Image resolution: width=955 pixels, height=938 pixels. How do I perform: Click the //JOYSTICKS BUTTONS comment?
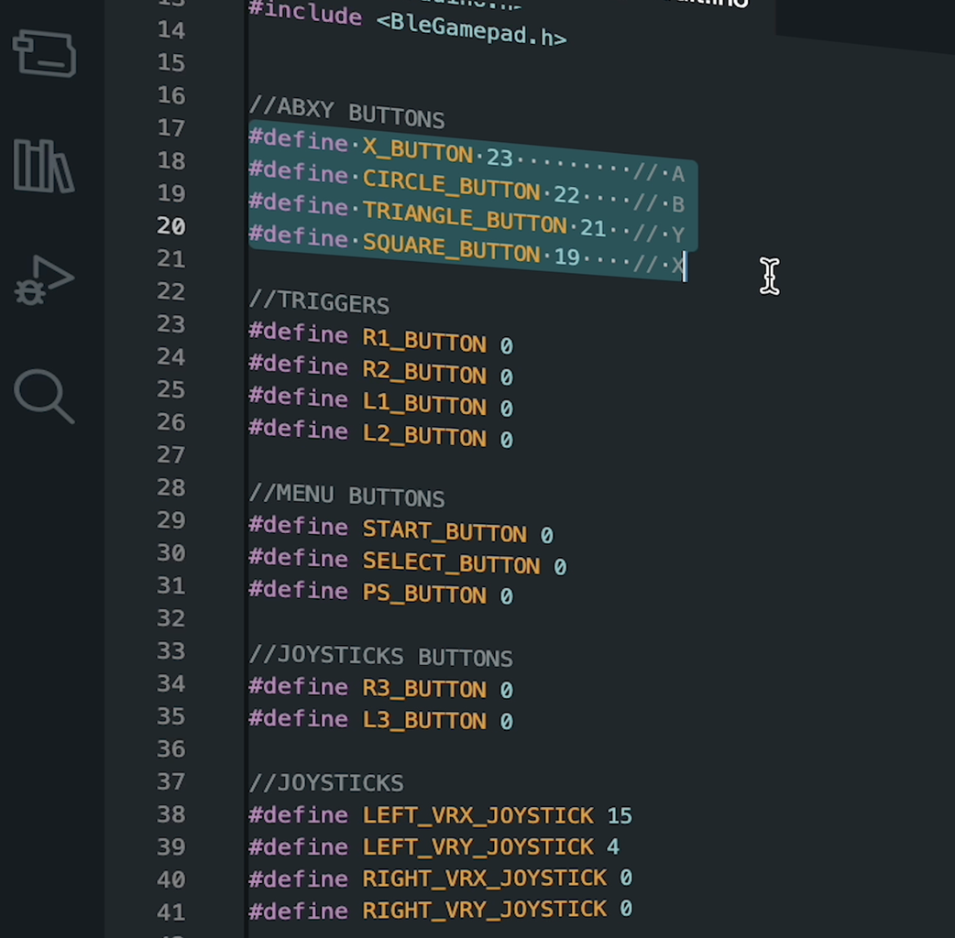pyautogui.click(x=381, y=656)
